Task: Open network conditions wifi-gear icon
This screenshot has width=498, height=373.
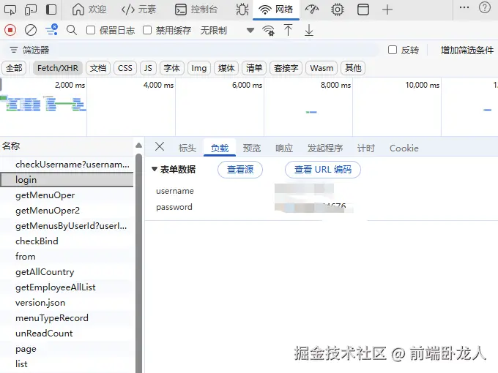Action: pyautogui.click(x=268, y=31)
